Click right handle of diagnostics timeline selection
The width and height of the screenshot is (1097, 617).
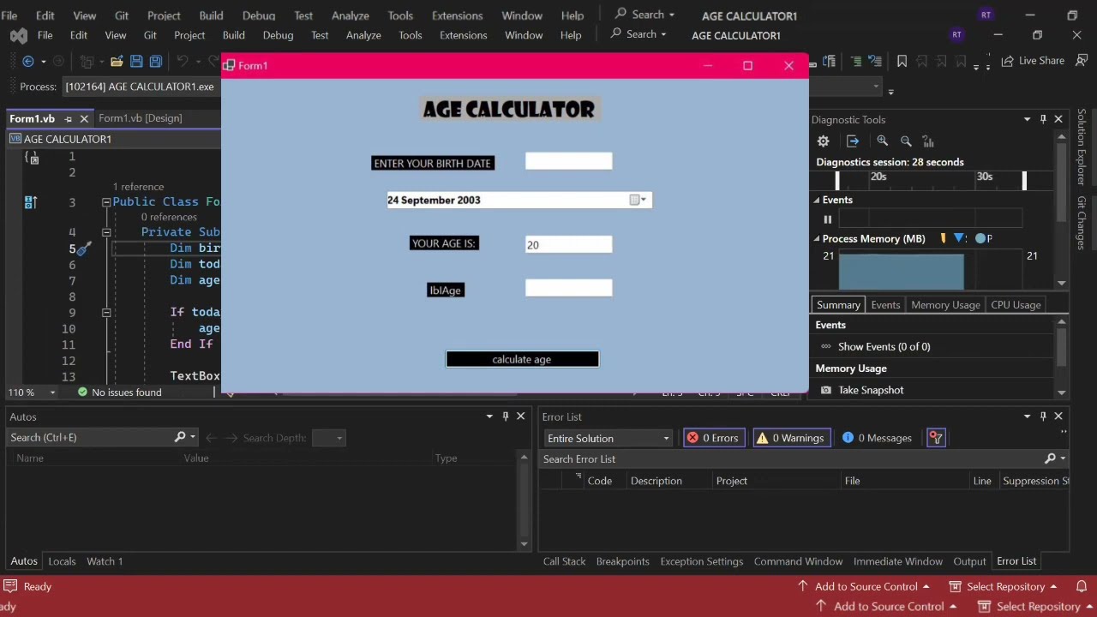1024,180
